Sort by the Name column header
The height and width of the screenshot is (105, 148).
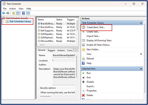click(46, 20)
